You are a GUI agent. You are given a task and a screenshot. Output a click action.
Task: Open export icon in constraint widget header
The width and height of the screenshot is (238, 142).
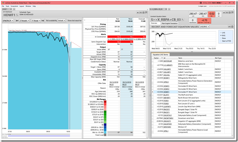point(229,13)
